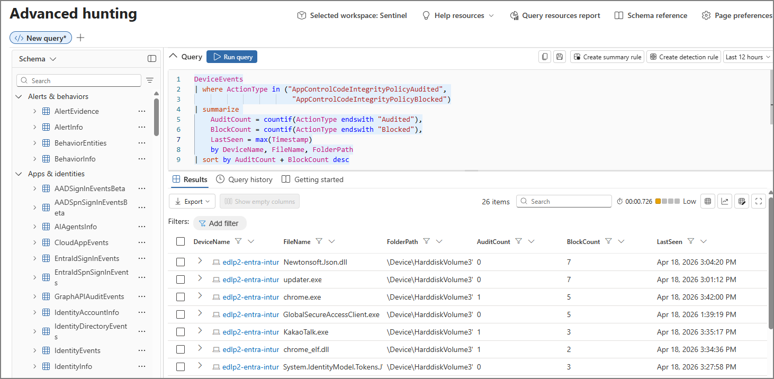The width and height of the screenshot is (774, 379).
Task: Switch to the Getting started tab
Action: point(313,179)
